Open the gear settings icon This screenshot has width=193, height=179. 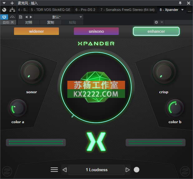tap(156, 22)
